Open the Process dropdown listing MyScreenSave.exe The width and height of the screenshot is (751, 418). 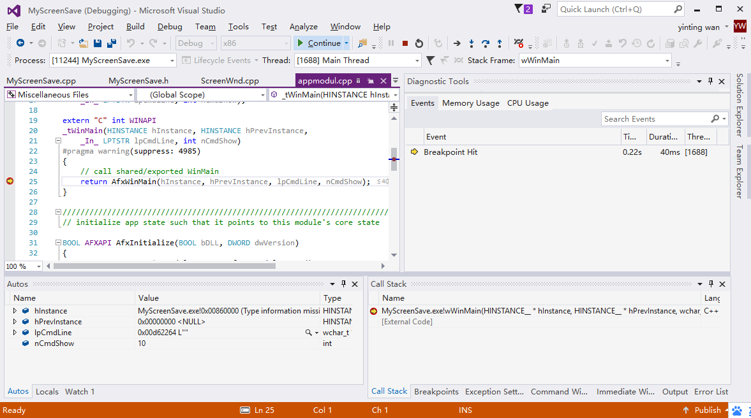(172, 61)
